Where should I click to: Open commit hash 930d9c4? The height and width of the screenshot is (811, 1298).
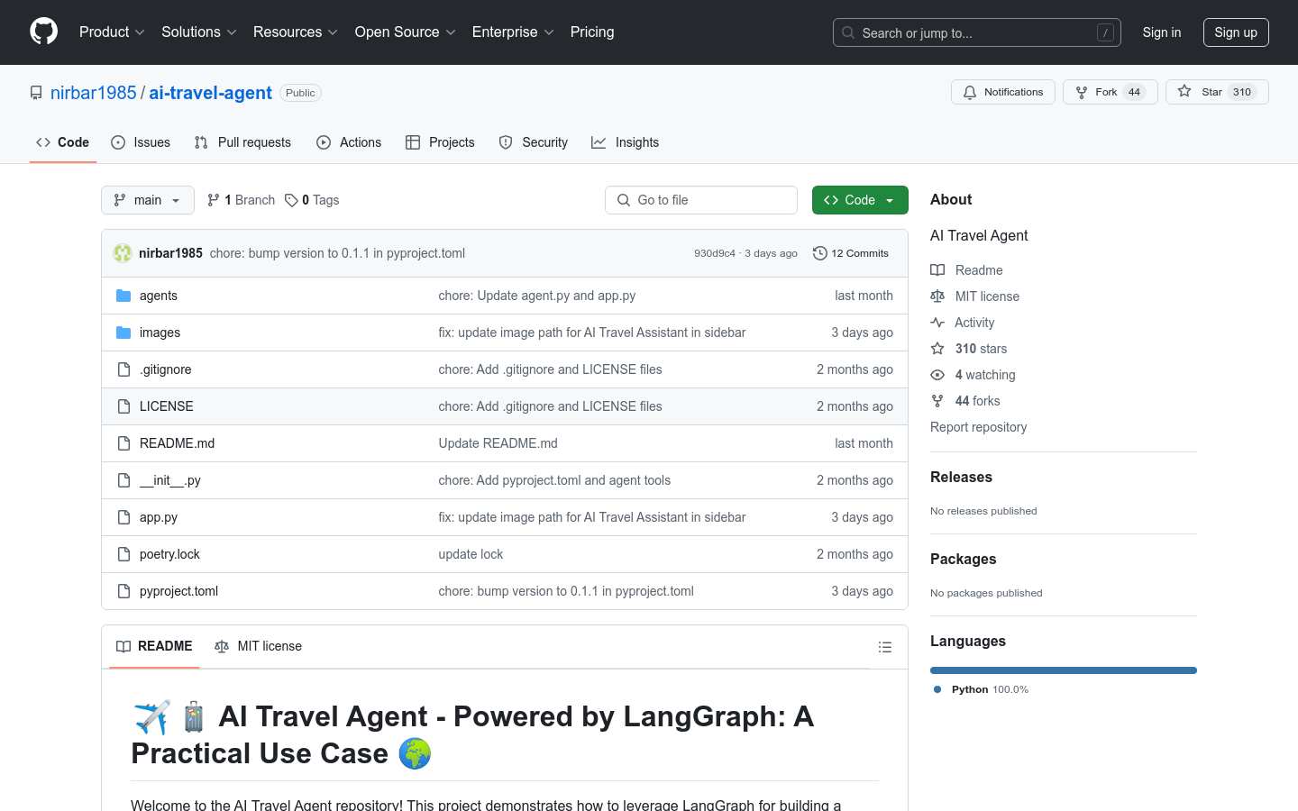tap(715, 253)
